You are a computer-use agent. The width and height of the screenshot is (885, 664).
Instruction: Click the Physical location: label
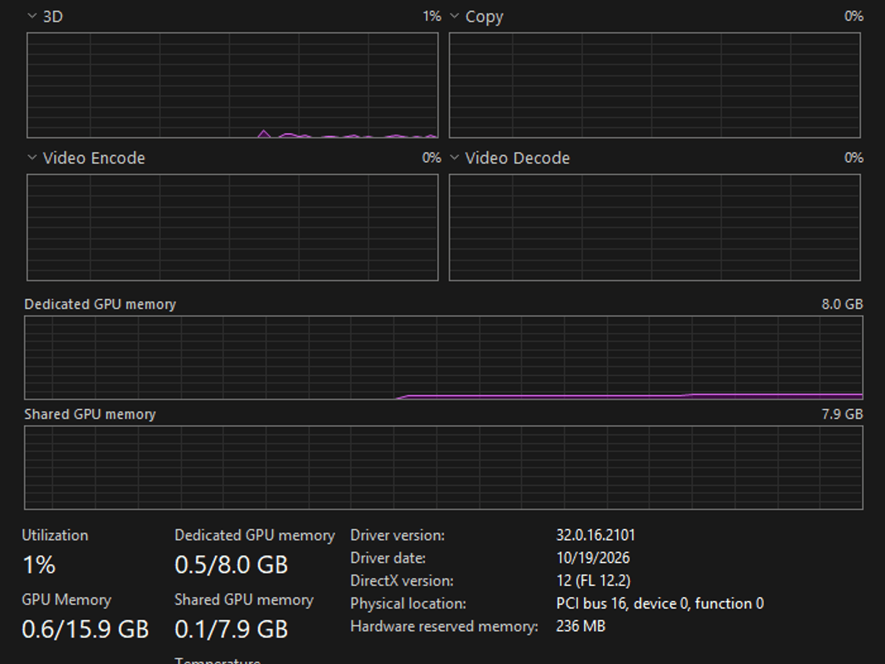408,604
